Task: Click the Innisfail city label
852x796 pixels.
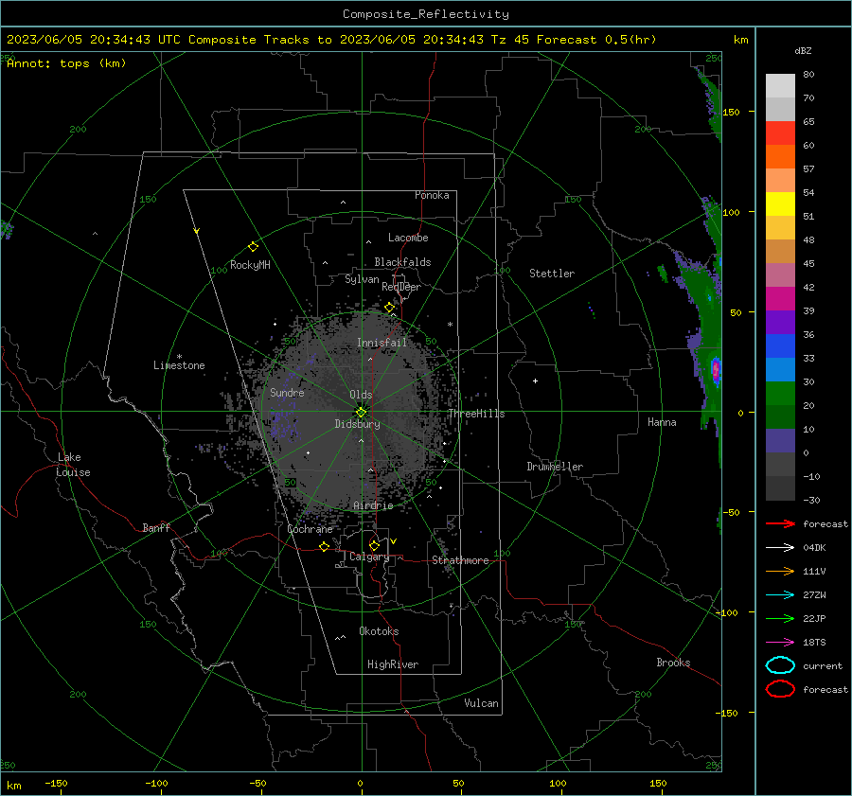Action: 382,343
